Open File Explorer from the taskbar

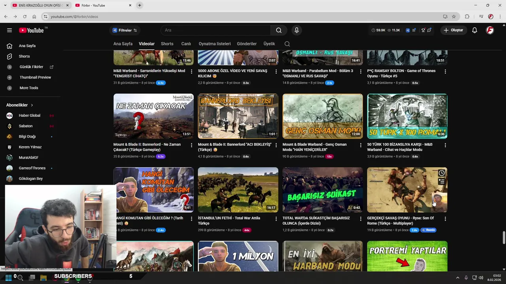[43, 277]
